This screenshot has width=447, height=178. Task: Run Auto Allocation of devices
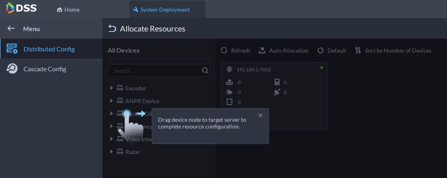coord(283,50)
